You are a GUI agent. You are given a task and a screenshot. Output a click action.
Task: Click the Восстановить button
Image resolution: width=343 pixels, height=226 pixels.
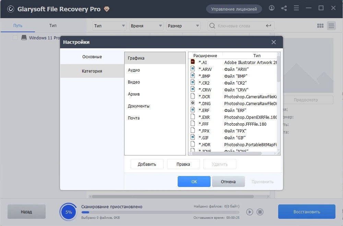pos(307,212)
